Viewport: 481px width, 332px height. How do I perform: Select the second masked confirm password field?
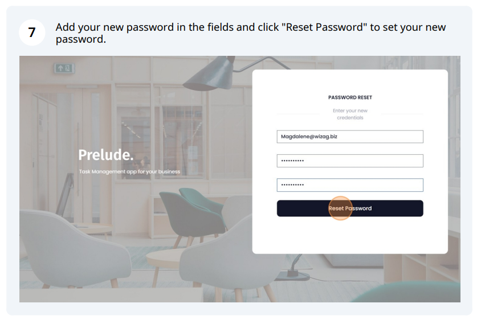pyautogui.click(x=350, y=185)
